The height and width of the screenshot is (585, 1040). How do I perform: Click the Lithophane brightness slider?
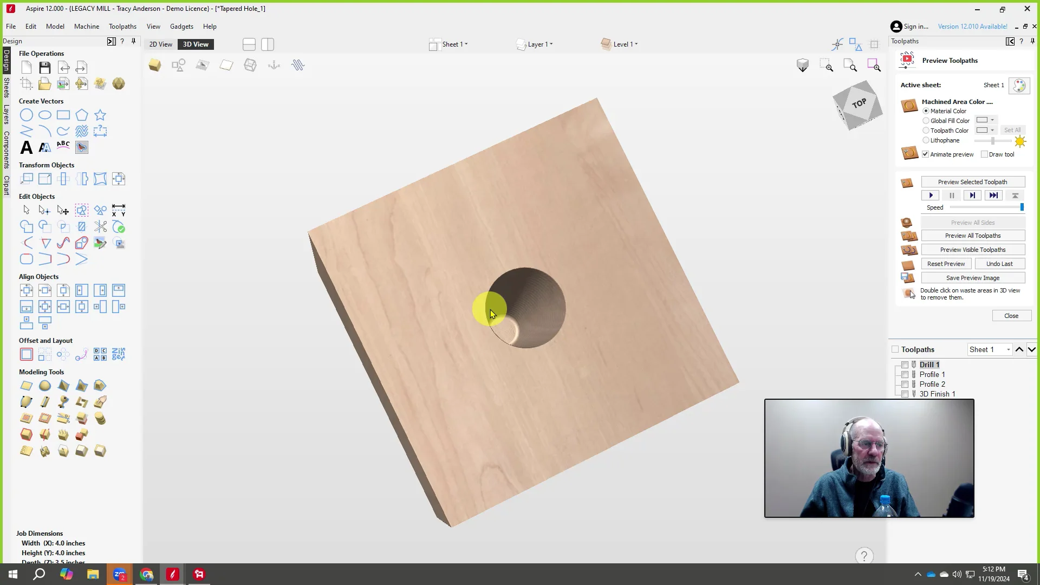point(992,141)
